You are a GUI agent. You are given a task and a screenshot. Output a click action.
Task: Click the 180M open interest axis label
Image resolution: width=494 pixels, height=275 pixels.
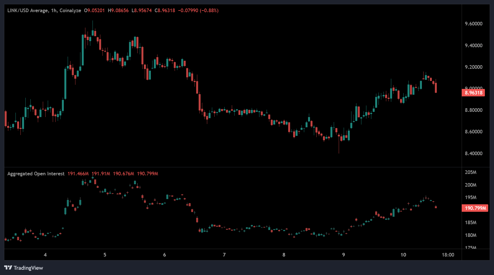(471, 235)
